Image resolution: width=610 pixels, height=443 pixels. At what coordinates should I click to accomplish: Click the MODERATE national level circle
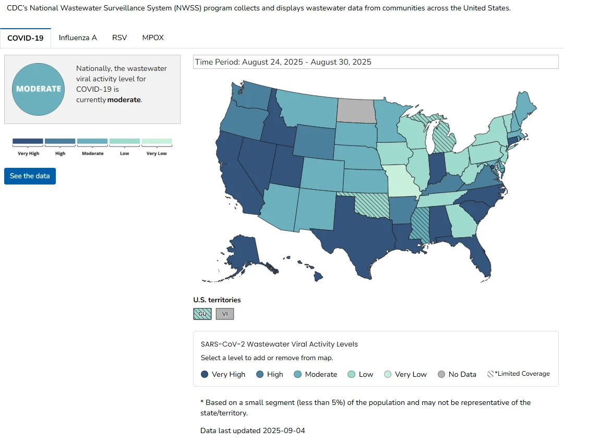pos(39,89)
